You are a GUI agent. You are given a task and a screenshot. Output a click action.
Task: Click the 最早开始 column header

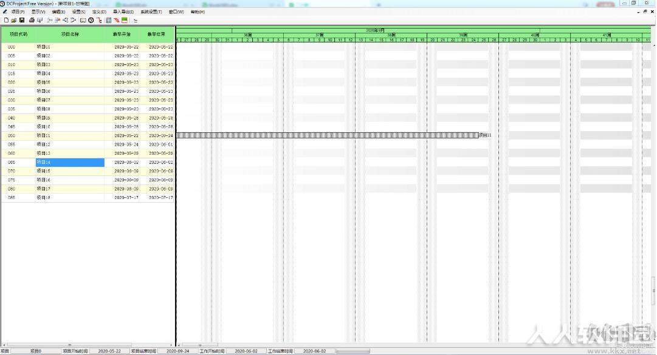coord(122,35)
